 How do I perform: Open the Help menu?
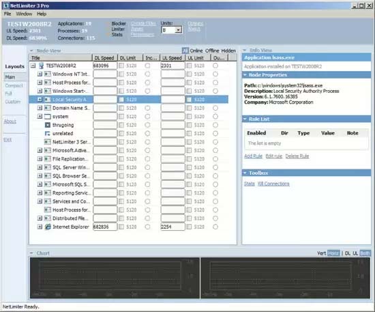(x=42, y=14)
